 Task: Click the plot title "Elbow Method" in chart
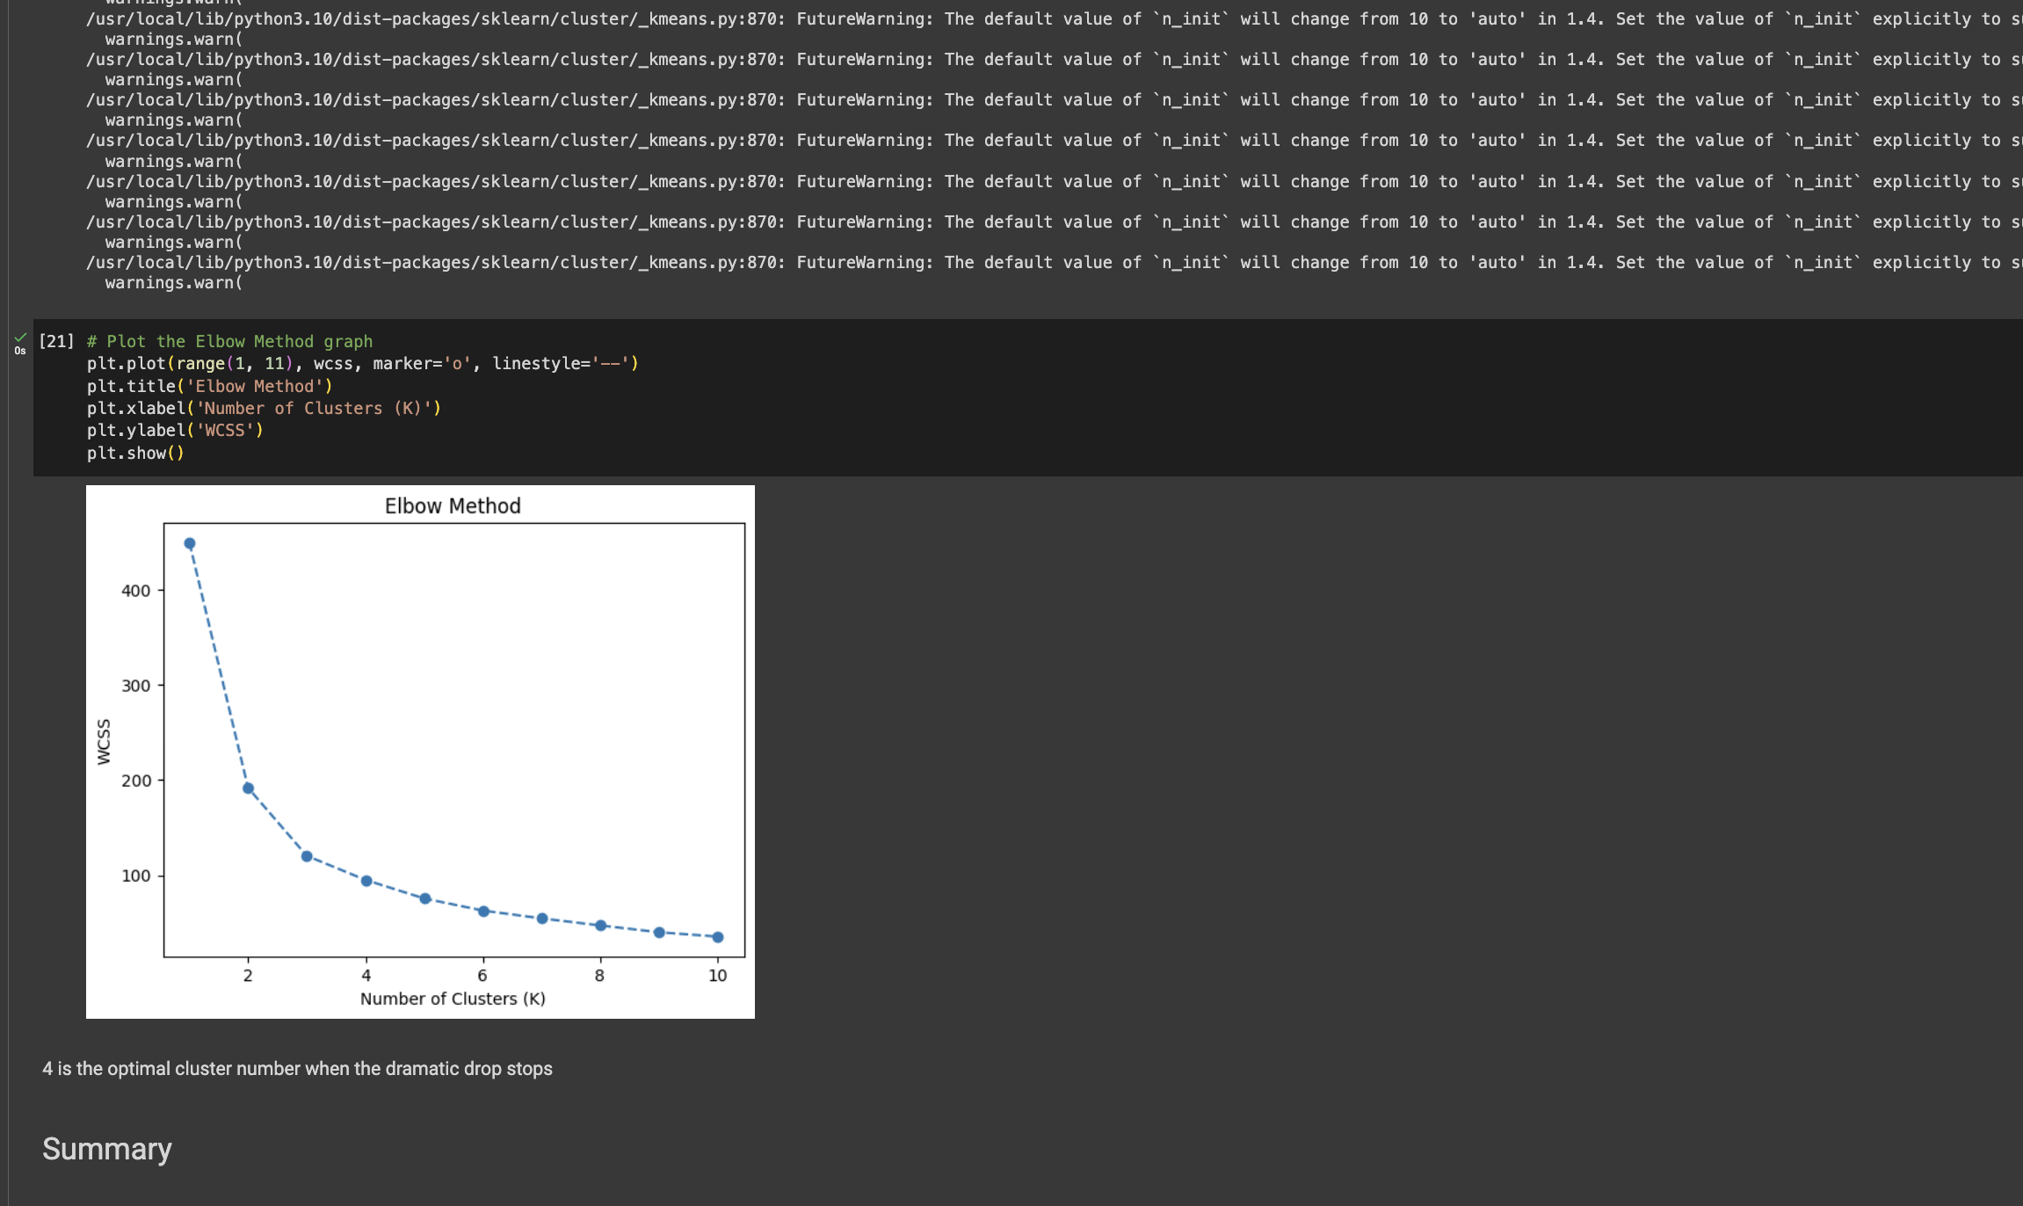(x=453, y=505)
